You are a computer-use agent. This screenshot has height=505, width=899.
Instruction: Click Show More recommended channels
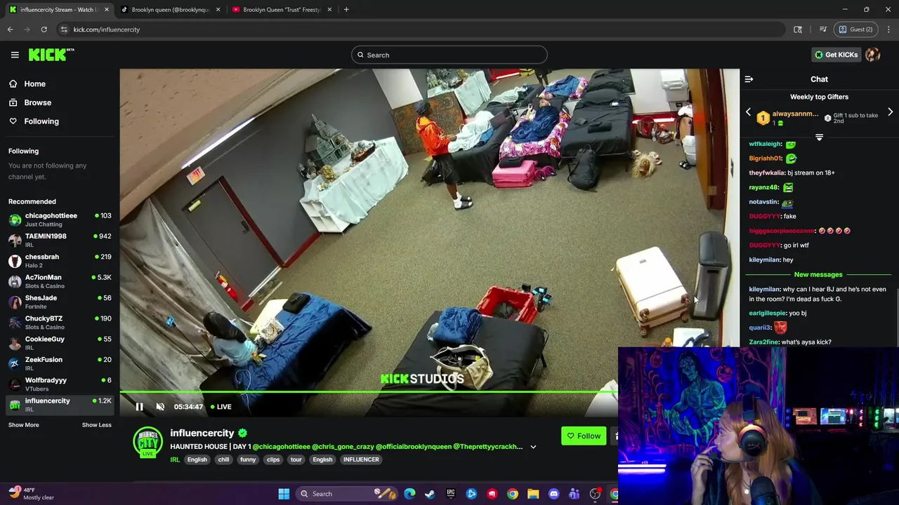(23, 425)
